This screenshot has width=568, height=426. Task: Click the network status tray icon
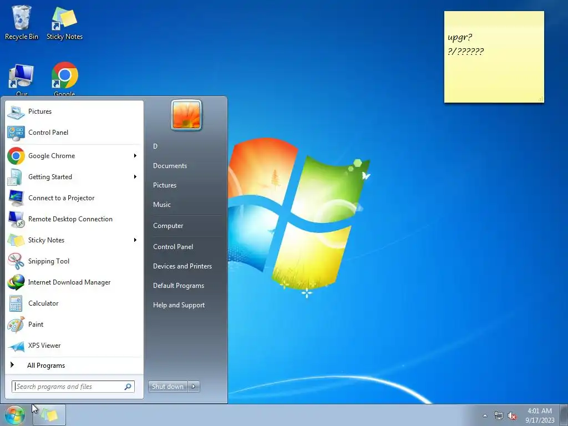click(499, 415)
